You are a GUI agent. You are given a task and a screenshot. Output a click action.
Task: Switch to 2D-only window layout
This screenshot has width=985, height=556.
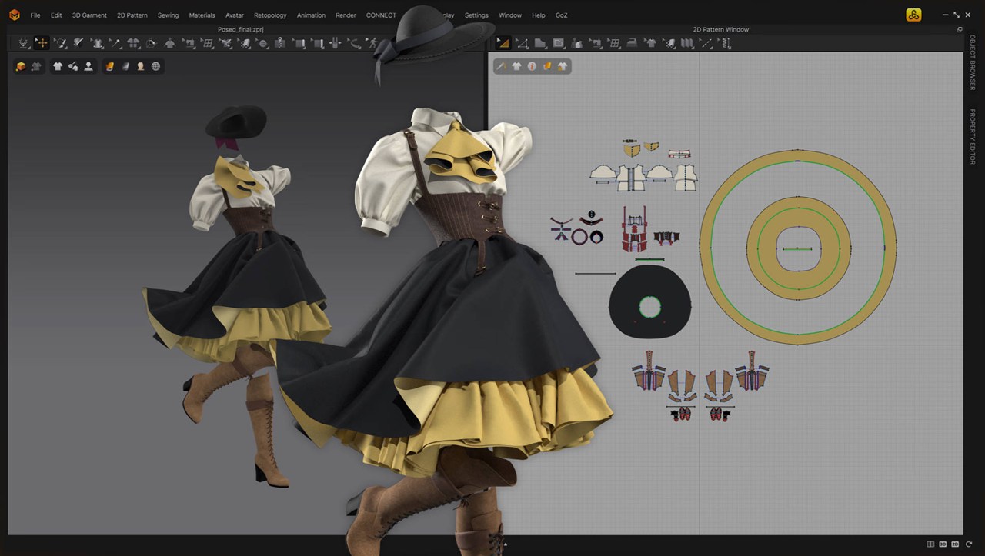[955, 544]
